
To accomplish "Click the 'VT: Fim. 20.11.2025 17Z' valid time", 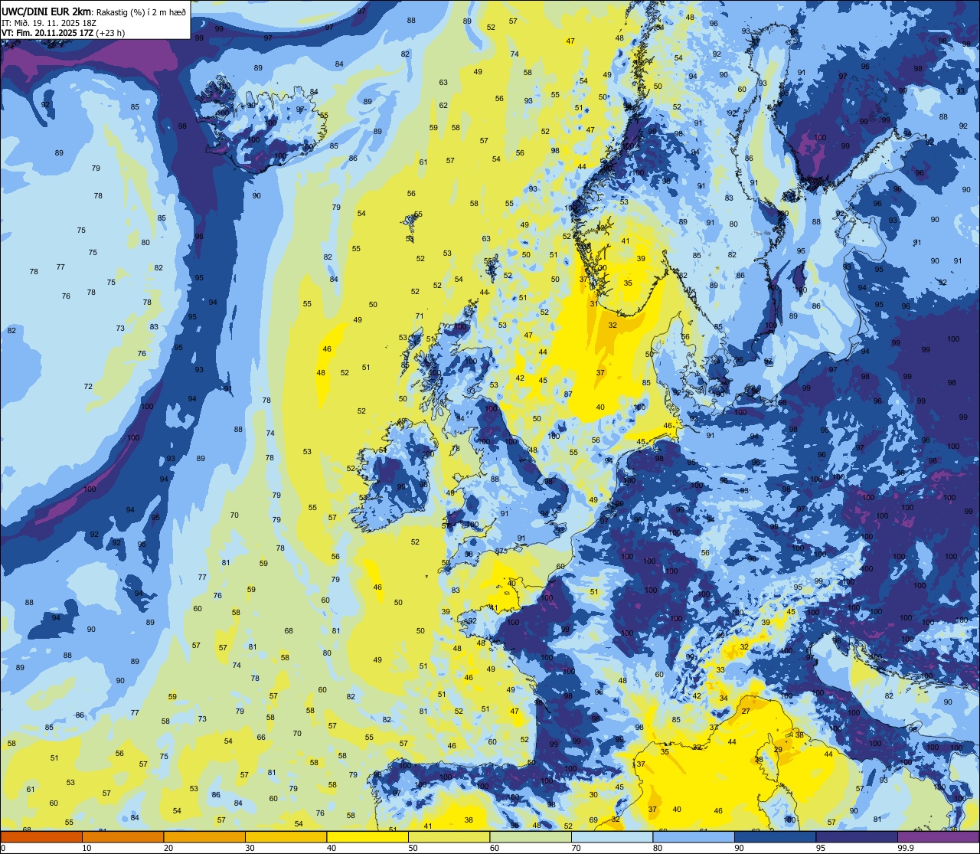I will point(47,33).
